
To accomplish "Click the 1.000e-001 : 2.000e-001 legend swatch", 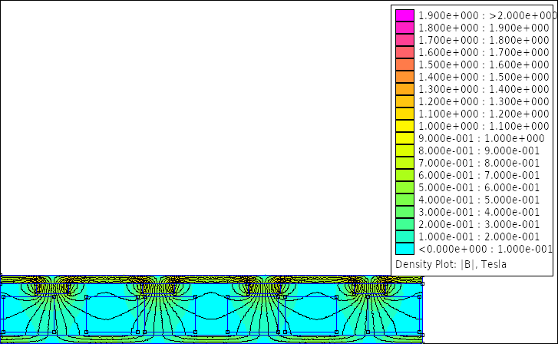I will click(x=404, y=237).
